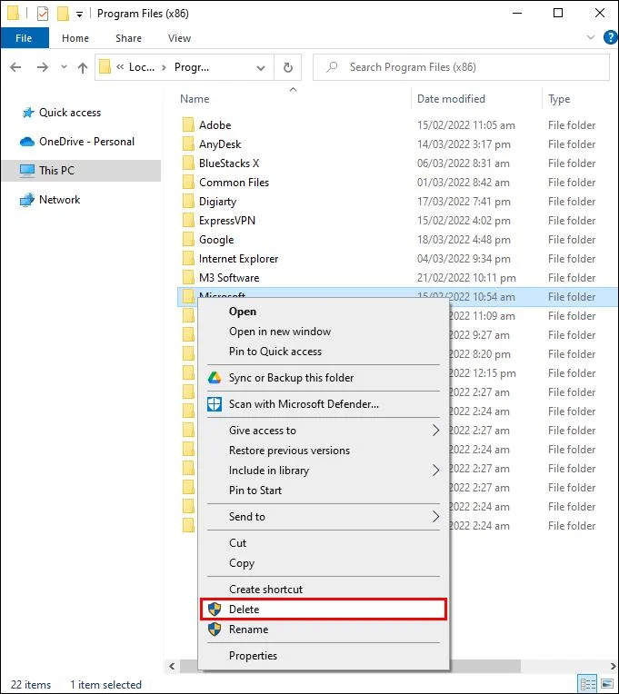Select the Google folder
The height and width of the screenshot is (694, 619).
click(x=216, y=240)
